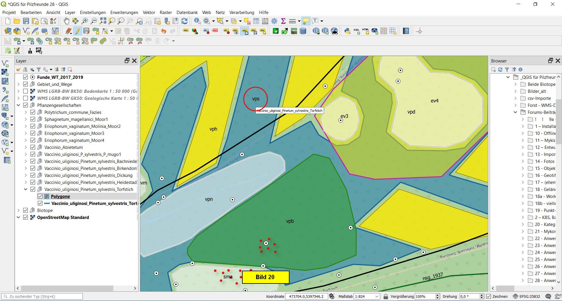Viewport: 562px width, 301px height.
Task: Toggle the Map Tips speech bubble
Action: [306, 21]
